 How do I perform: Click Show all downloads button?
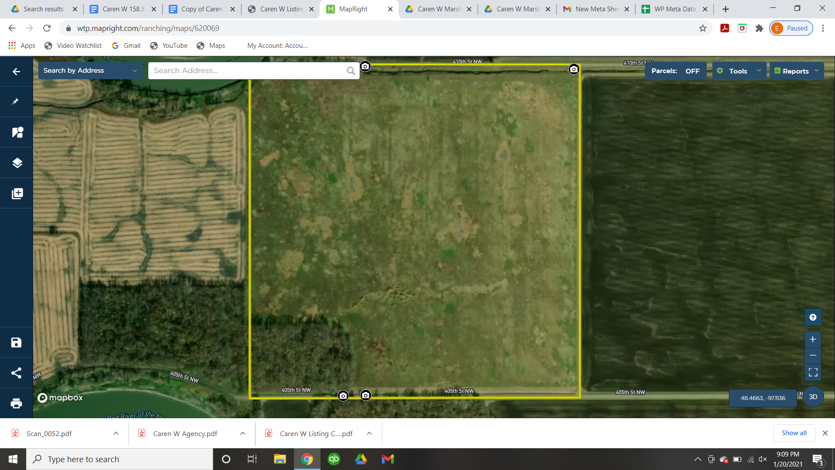pos(794,433)
